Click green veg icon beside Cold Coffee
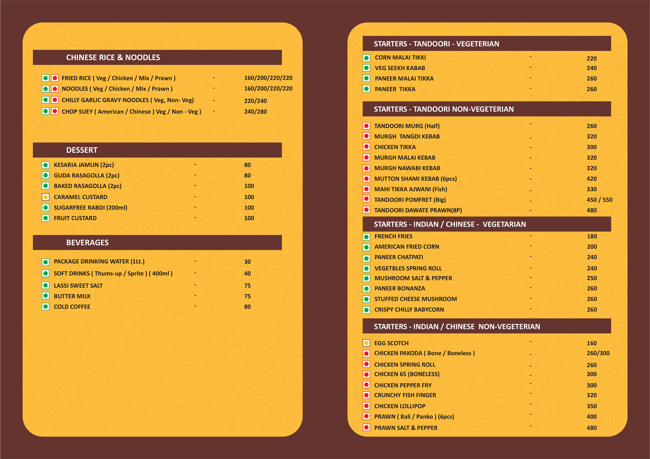Viewport: 650px width, 459px height. [46, 307]
